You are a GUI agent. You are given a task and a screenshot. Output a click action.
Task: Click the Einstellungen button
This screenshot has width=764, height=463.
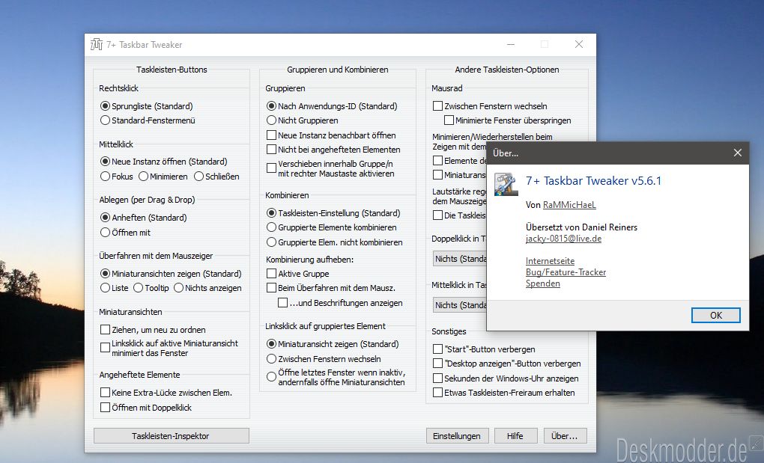457,436
